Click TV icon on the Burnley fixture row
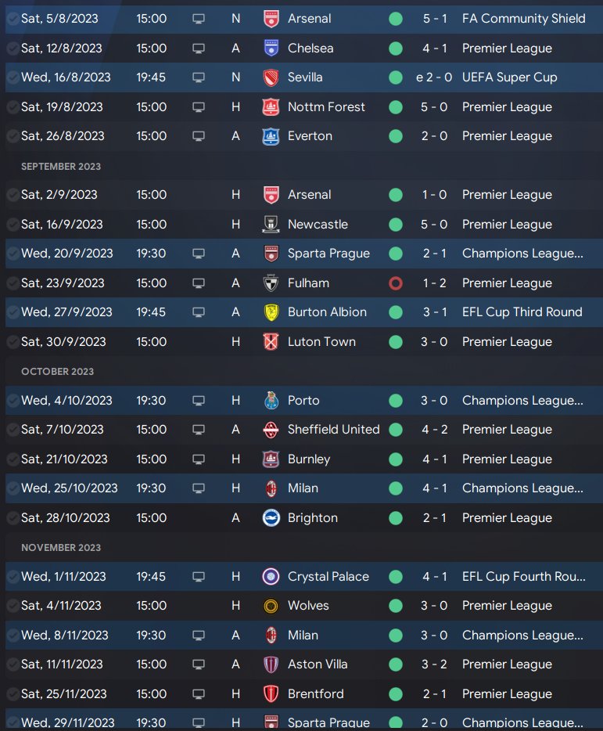 pyautogui.click(x=199, y=459)
